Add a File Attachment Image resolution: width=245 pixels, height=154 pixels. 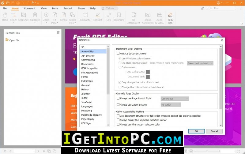click(134, 18)
